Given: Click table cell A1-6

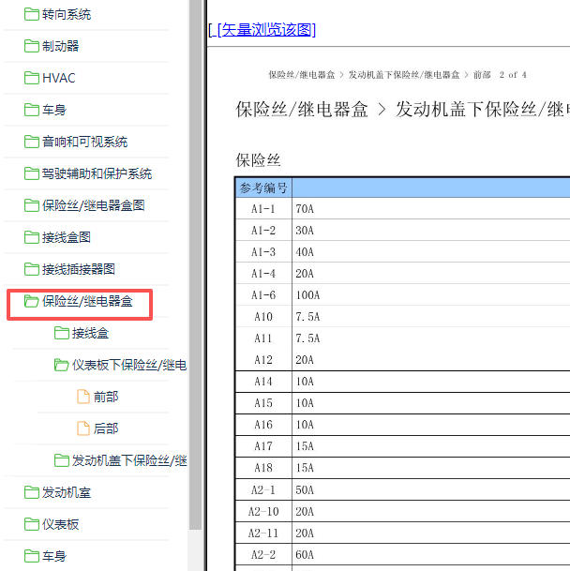Looking at the screenshot, I should coord(263,295).
